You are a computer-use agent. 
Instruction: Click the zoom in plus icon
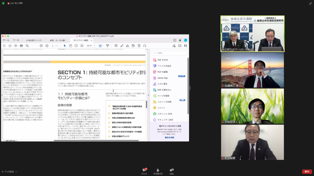click(x=82, y=46)
